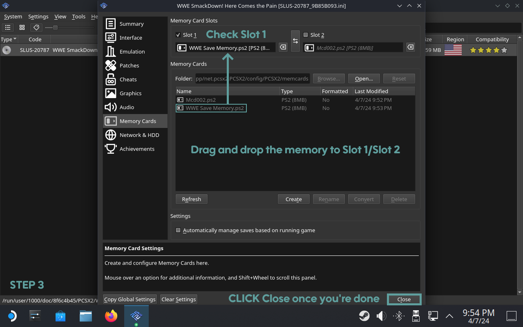Eject memory card from Slot 1
523x327 pixels.
pos(283,47)
